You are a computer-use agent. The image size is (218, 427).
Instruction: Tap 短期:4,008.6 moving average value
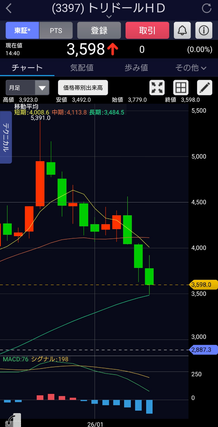tap(32, 112)
